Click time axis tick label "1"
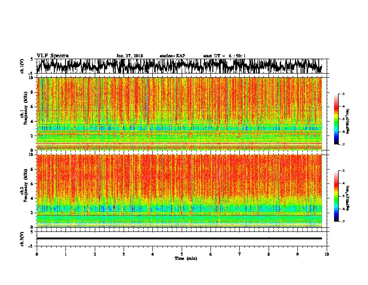The height and width of the screenshot is (285, 368). (x=66, y=254)
